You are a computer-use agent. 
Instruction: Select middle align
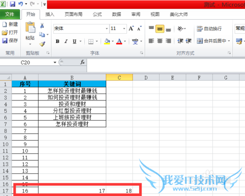(x=160, y=29)
